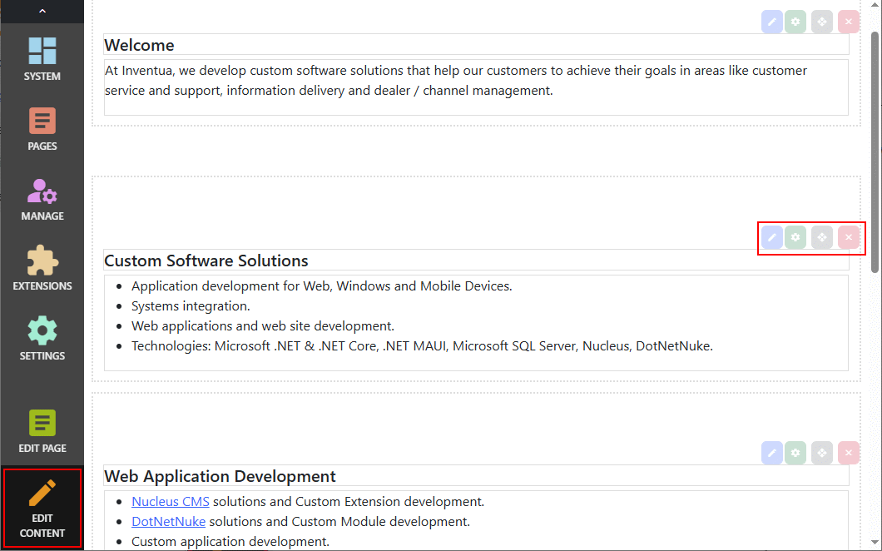The width and height of the screenshot is (882, 551).
Task: Edit the Custom Software Solutions module
Action: coord(772,237)
